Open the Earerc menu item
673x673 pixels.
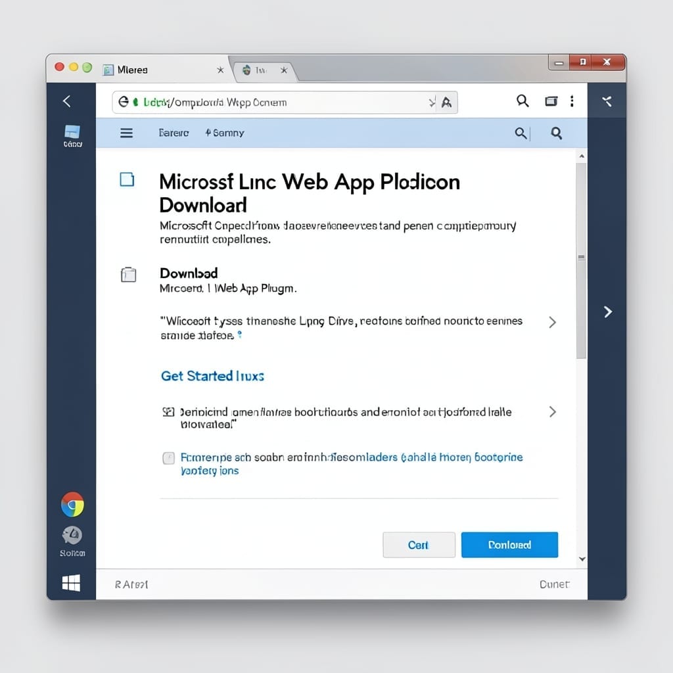coord(174,133)
